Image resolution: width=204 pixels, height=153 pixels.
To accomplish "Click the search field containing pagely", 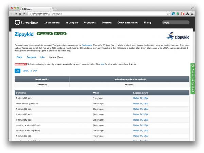I will [176, 22].
